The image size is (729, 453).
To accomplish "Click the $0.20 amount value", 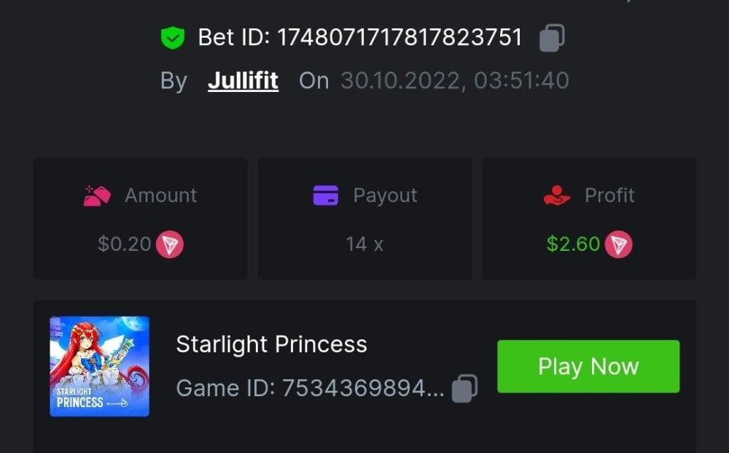I will [124, 244].
